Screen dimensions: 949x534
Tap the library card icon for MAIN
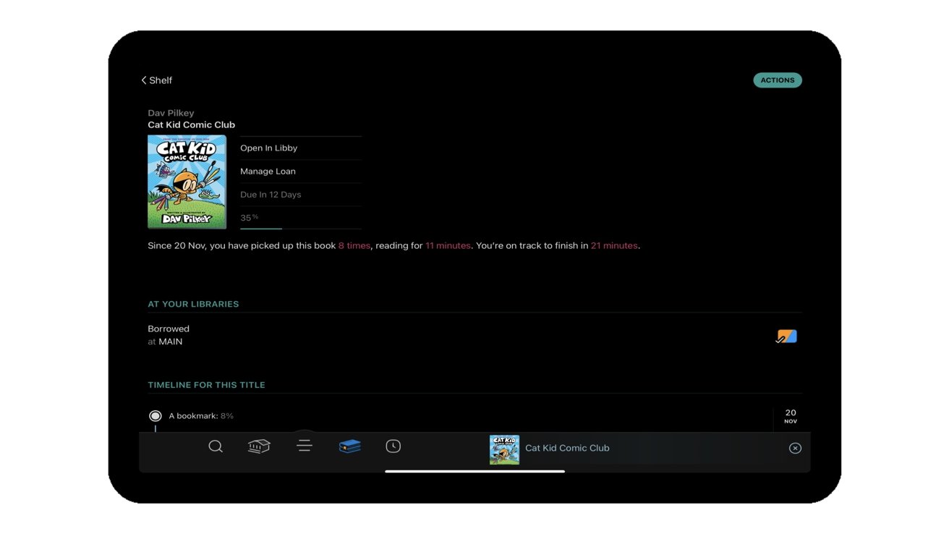[786, 336]
